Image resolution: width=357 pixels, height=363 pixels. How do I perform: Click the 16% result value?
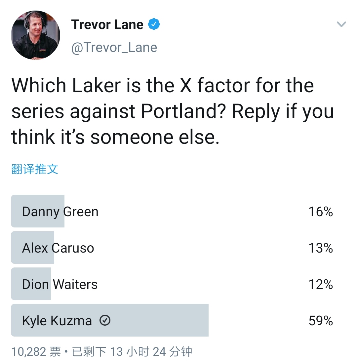[x=320, y=212]
